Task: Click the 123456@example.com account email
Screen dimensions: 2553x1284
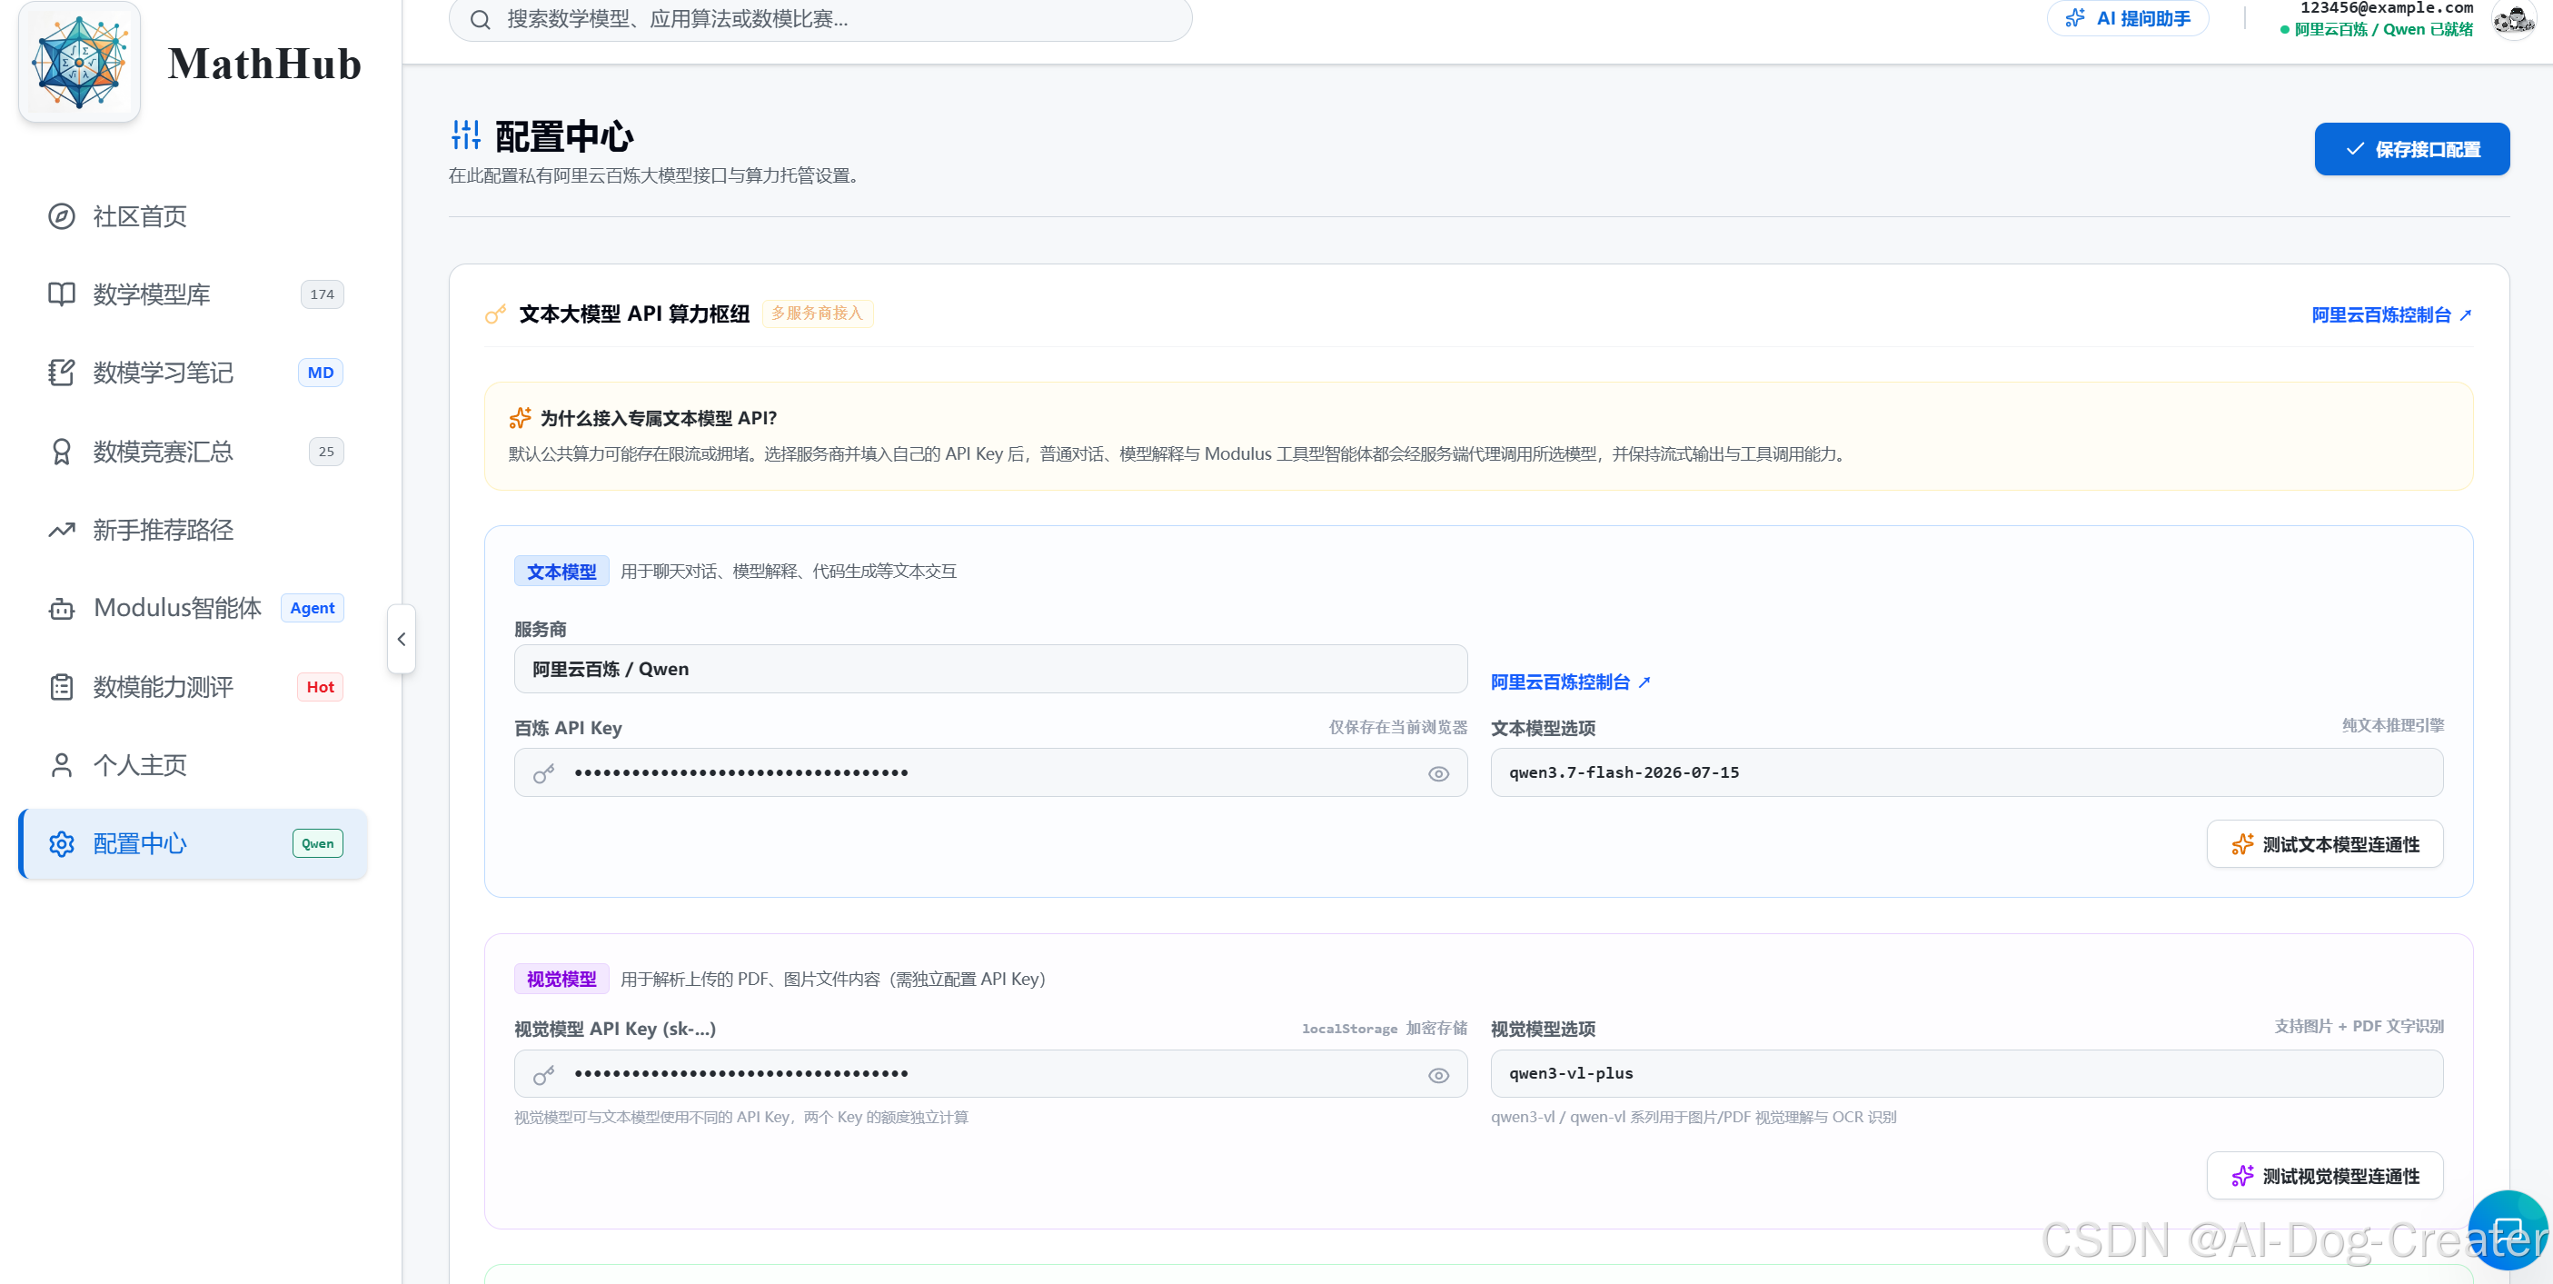Action: 2387,8
